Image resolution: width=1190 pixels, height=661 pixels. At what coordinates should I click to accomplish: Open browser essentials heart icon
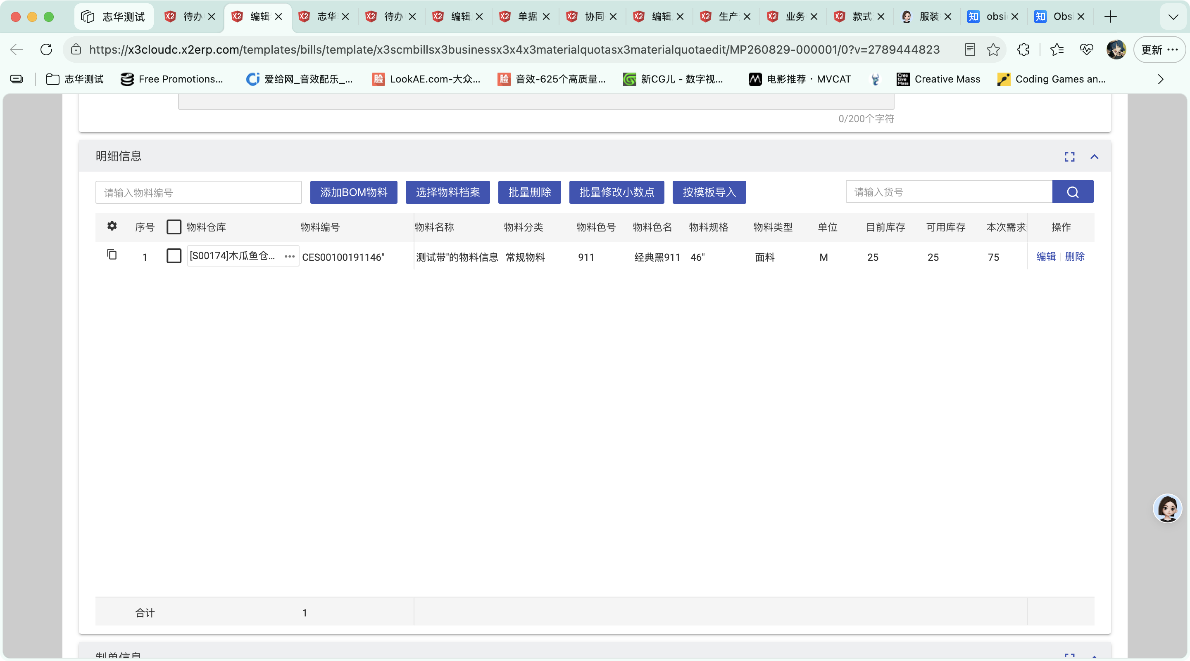[x=1087, y=50]
